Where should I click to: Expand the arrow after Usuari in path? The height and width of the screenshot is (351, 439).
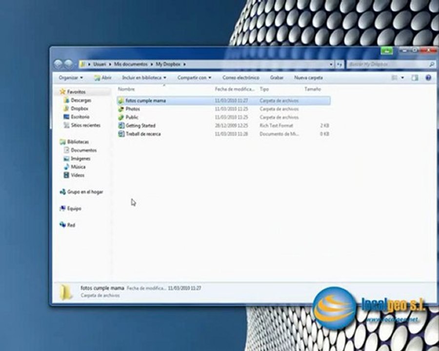click(110, 64)
